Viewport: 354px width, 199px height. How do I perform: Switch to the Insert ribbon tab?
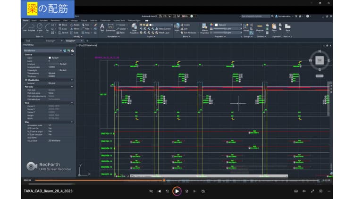point(34,21)
